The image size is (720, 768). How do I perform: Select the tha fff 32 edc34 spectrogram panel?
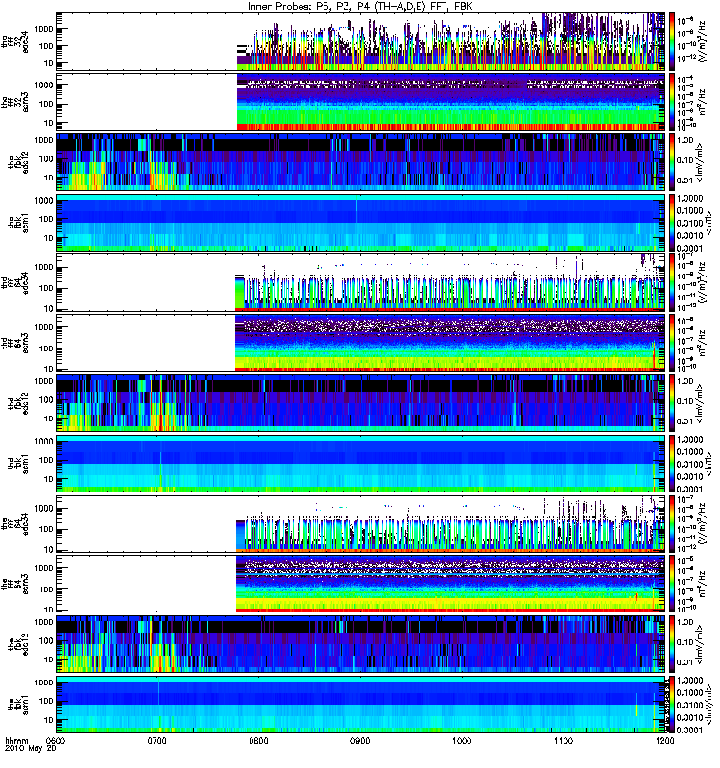point(361,41)
